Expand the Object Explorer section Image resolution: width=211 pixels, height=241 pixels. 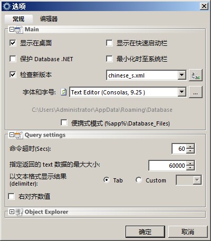pos(12,212)
